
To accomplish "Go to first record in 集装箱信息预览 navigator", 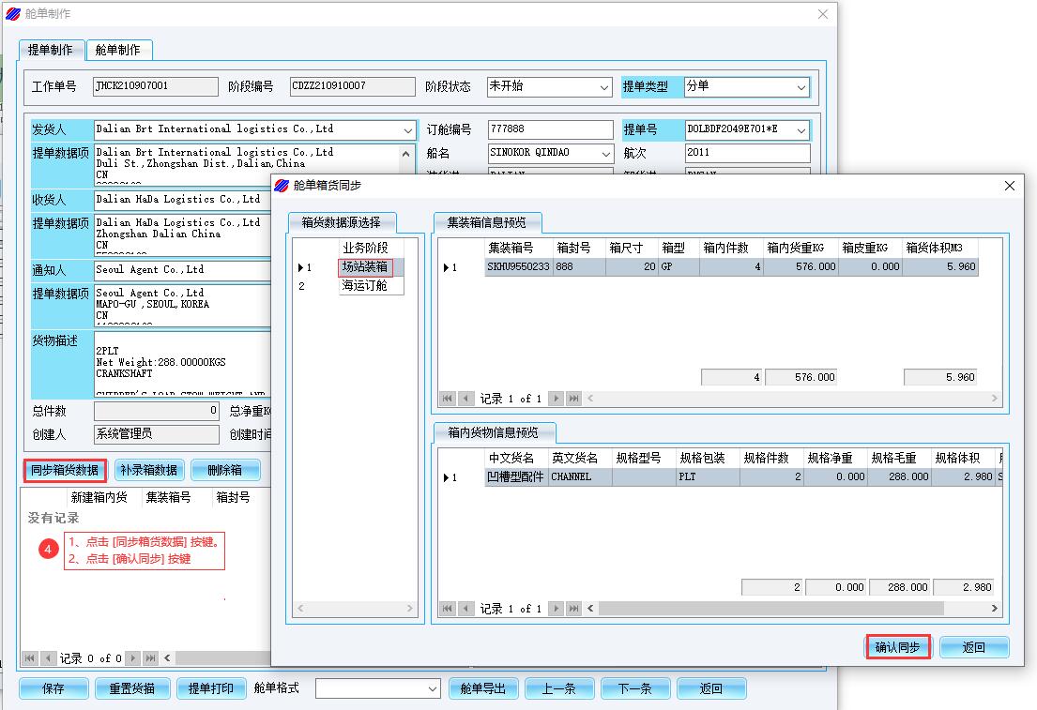I will [449, 399].
